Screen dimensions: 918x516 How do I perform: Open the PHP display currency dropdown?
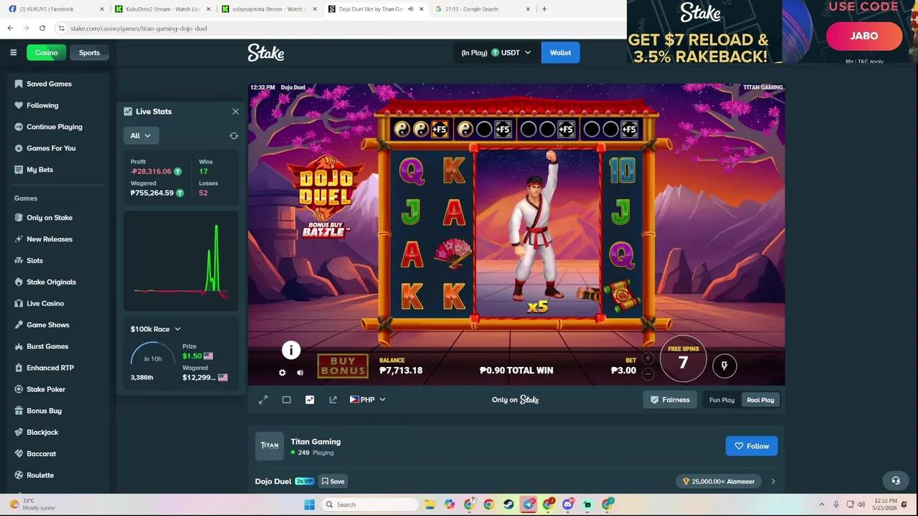tap(367, 400)
